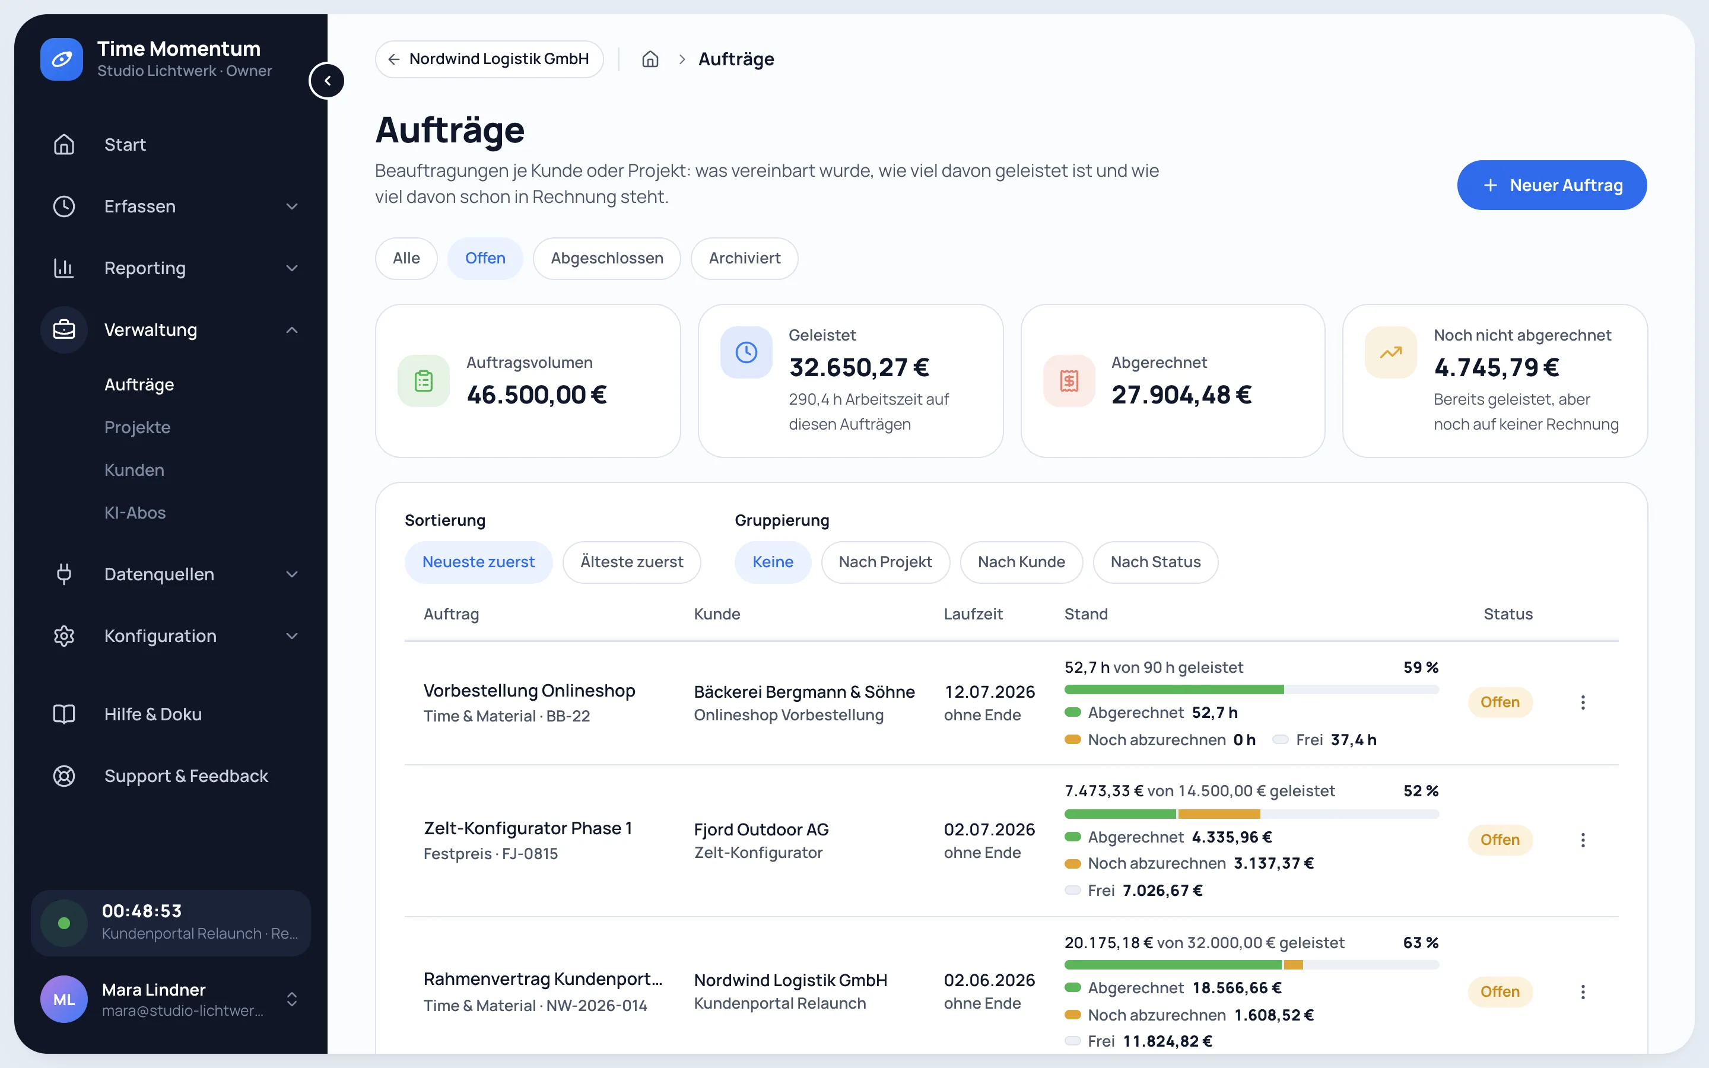Click the Konfiguration gear icon
1709x1068 pixels.
tap(64, 635)
